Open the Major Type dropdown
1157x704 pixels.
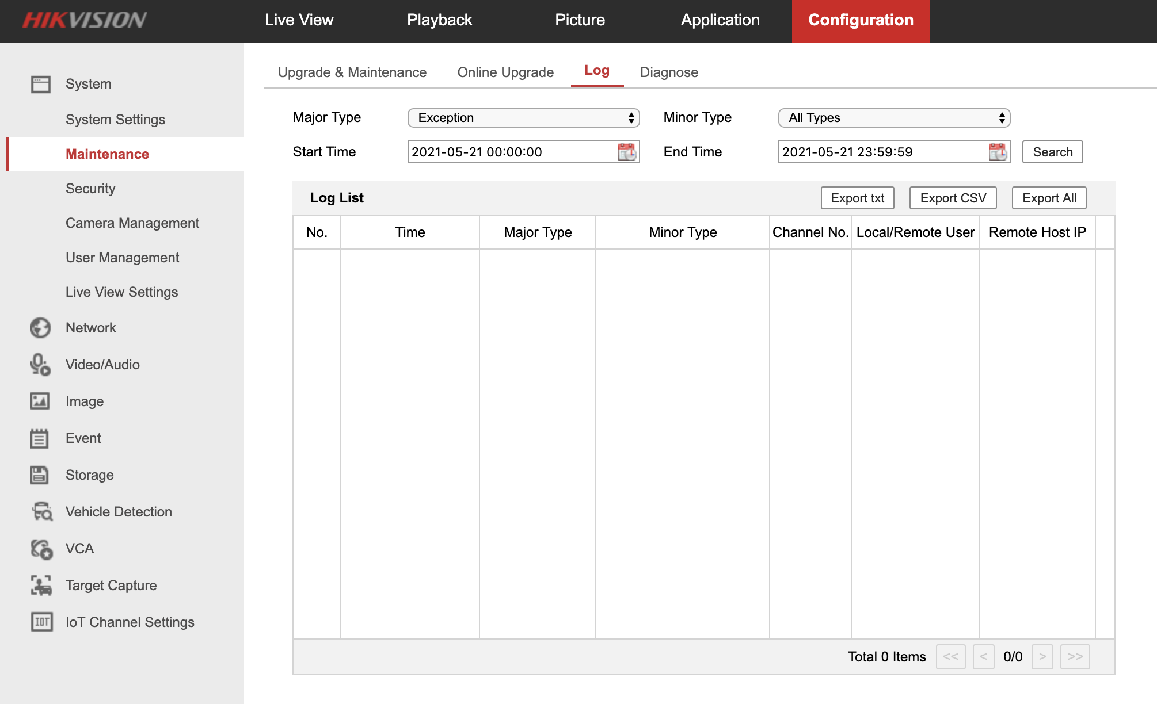pyautogui.click(x=523, y=117)
